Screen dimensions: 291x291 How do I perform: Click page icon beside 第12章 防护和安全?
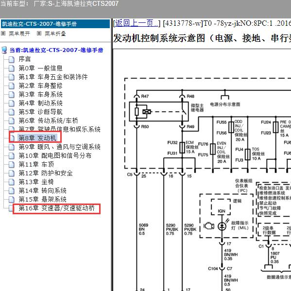(12, 173)
